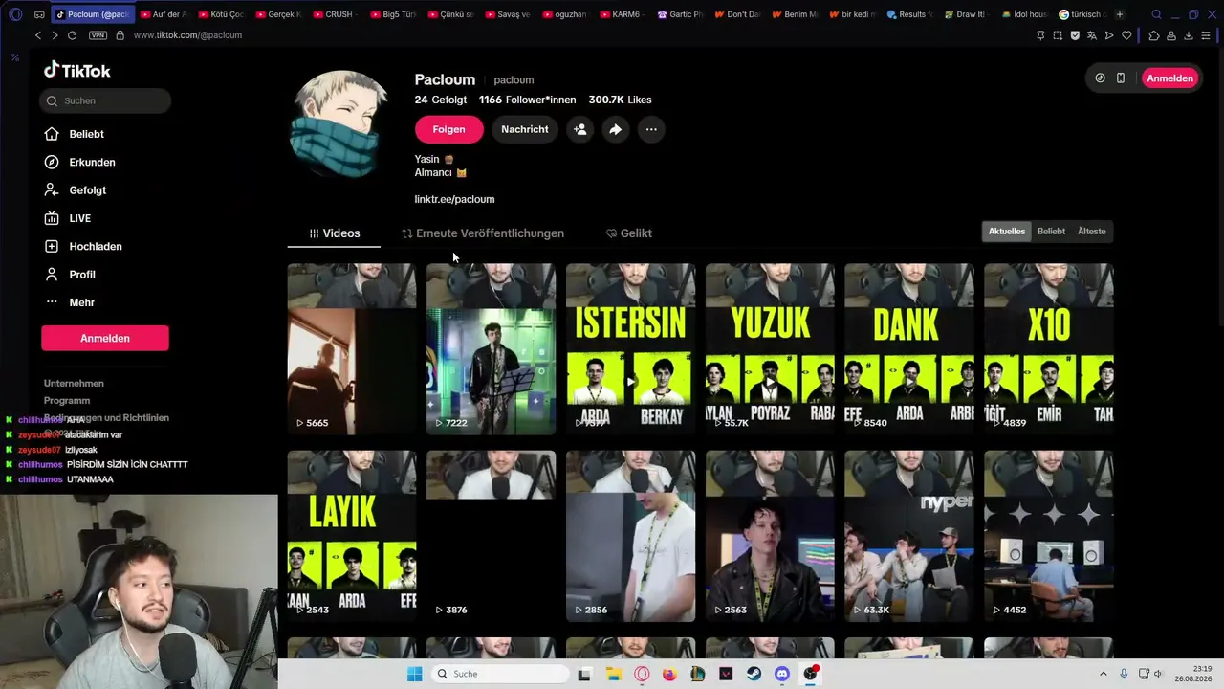Viewport: 1224px width, 689px height.
Task: Select the 'CRUSH' browser tab
Action: click(x=338, y=14)
